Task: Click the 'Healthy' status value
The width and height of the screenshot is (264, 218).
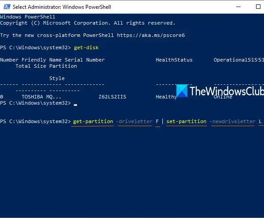Action: 166,97
